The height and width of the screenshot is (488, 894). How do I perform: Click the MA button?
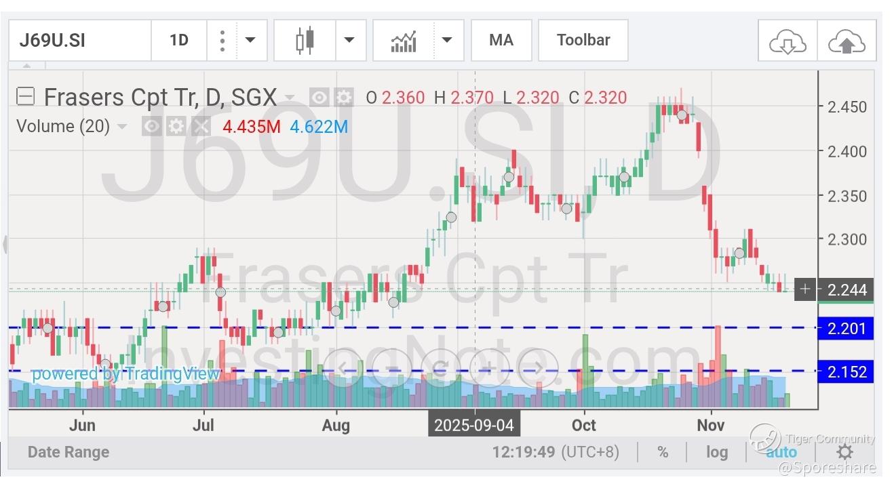pos(501,40)
